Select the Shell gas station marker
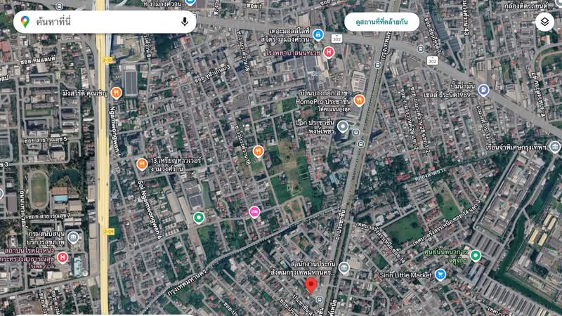This screenshot has width=562, height=316. point(483,90)
